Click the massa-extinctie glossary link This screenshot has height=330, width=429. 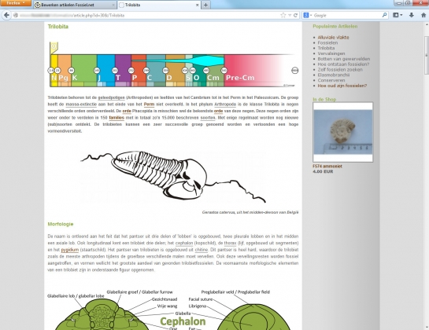pos(81,104)
